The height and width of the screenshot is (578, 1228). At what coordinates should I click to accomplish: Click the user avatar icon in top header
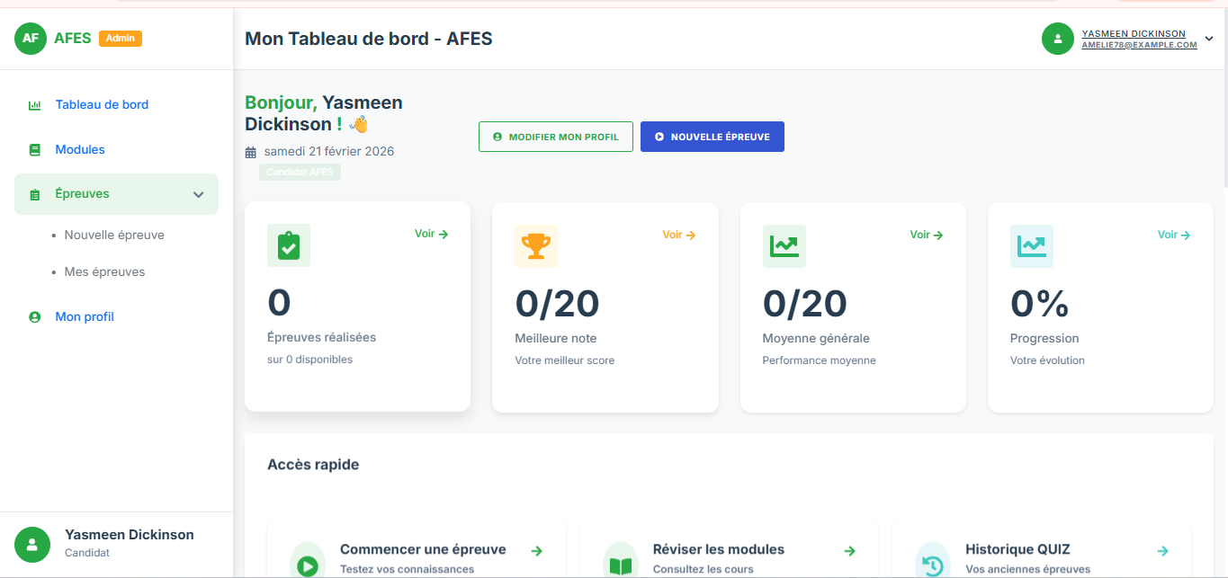pos(1058,39)
